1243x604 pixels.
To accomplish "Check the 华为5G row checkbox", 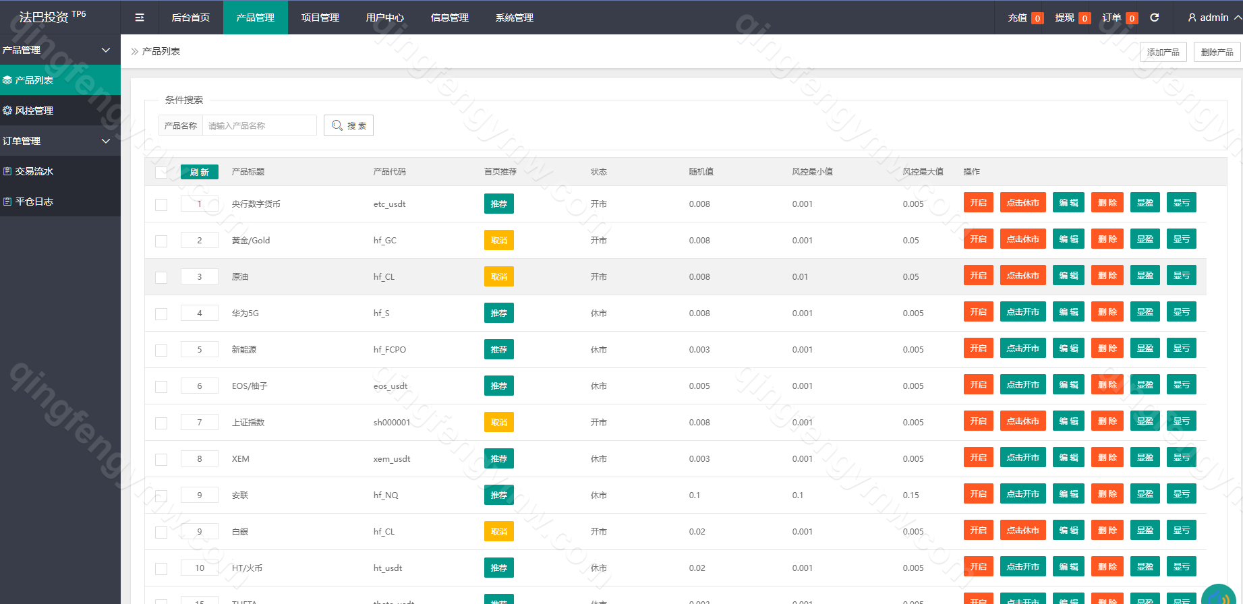I will tap(161, 314).
